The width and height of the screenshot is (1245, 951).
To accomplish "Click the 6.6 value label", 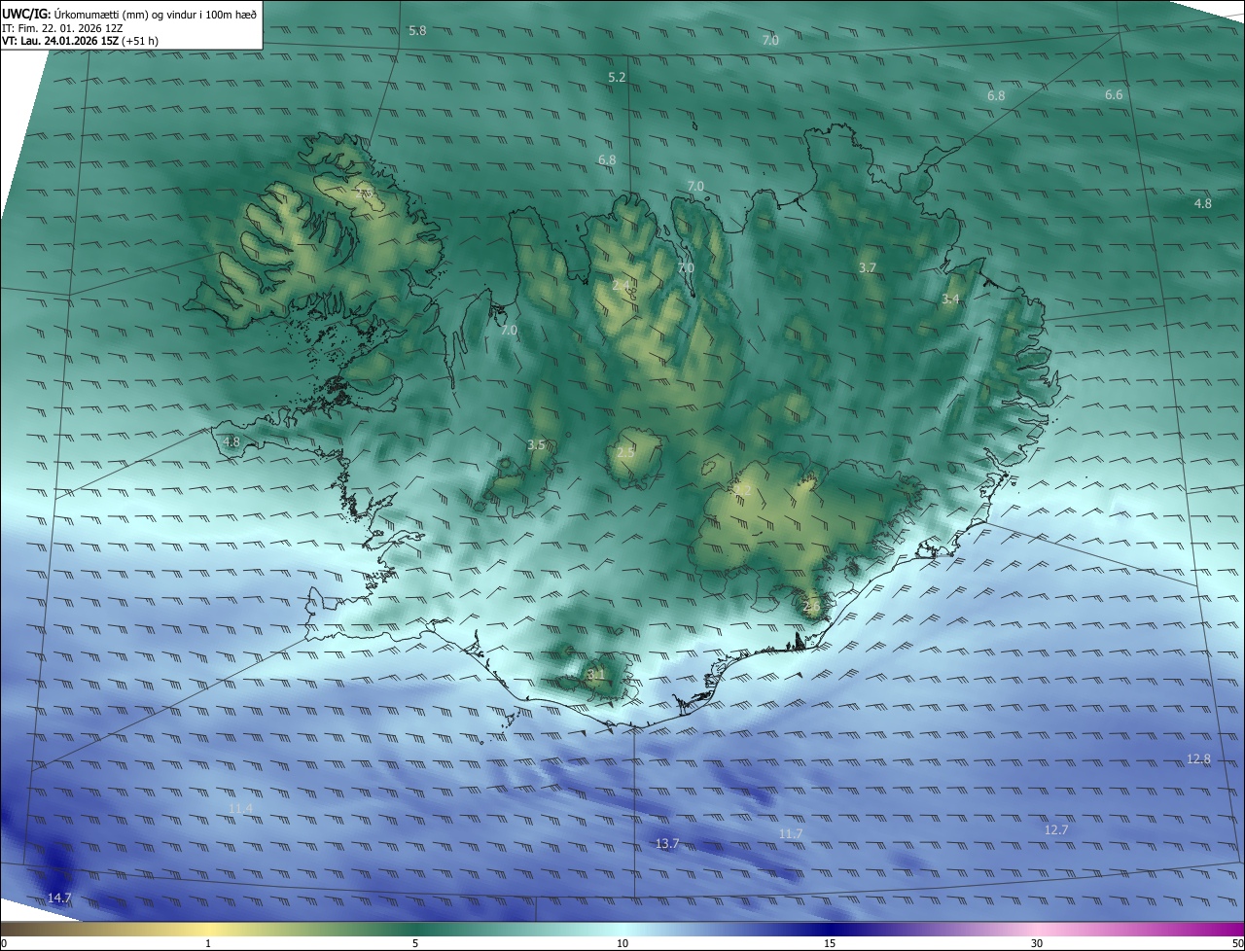I will click(x=1114, y=95).
